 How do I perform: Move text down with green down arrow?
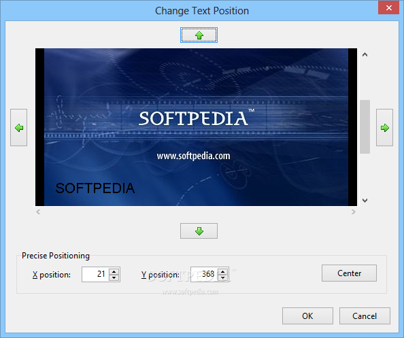click(199, 231)
